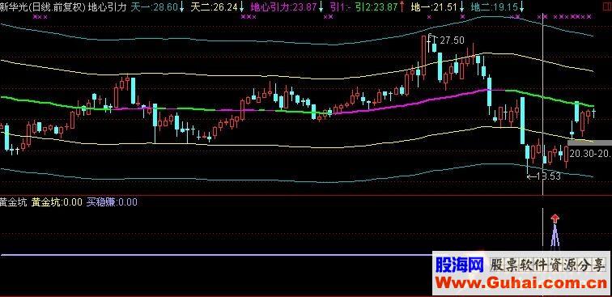
Task: Click the 20.30-20 price range tag
Action: (590, 154)
